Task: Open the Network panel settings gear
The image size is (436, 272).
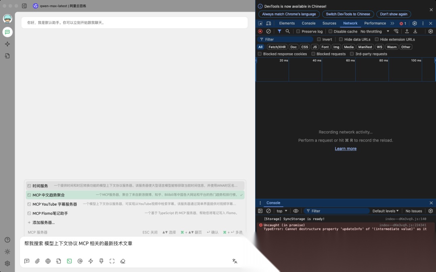Action: coord(431,31)
